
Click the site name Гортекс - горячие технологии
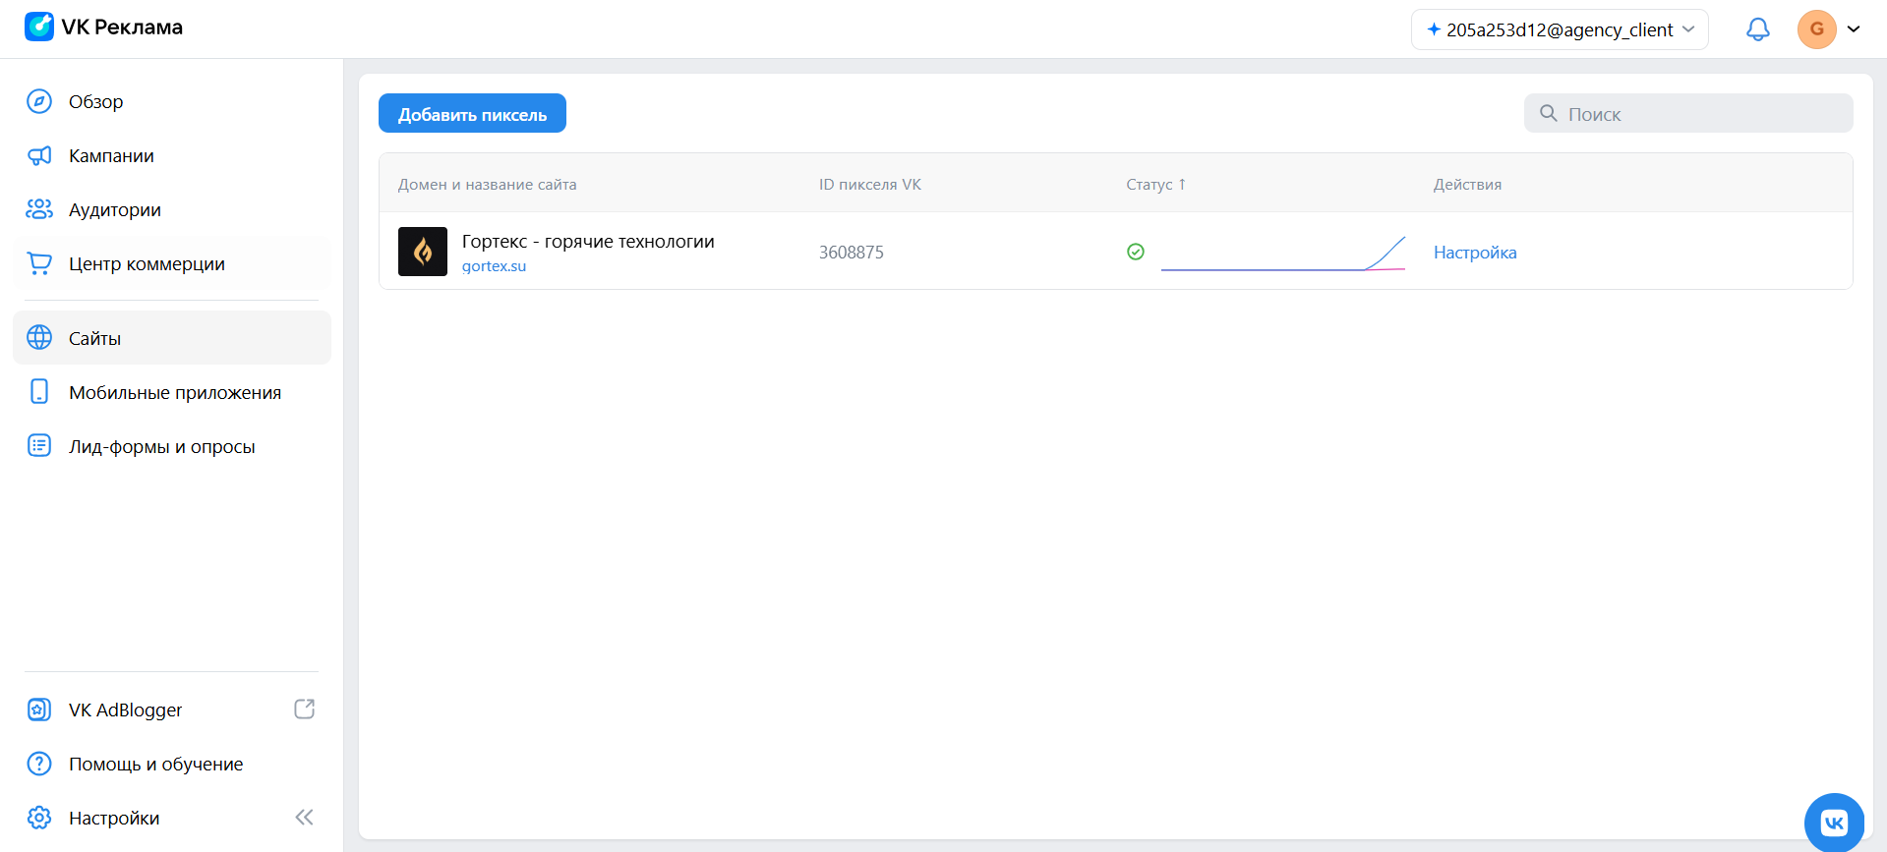coord(588,242)
